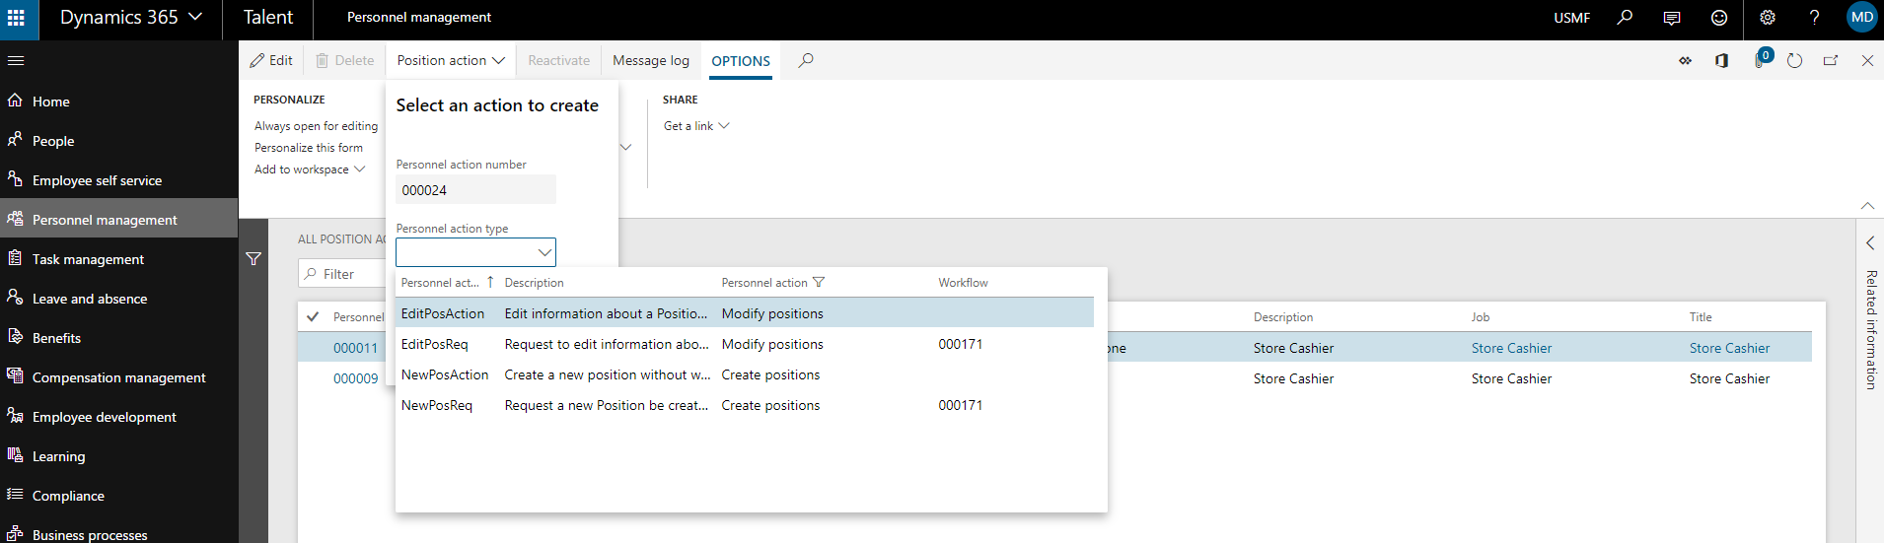Toggle the select-all checkmark in grid header

coord(313,317)
